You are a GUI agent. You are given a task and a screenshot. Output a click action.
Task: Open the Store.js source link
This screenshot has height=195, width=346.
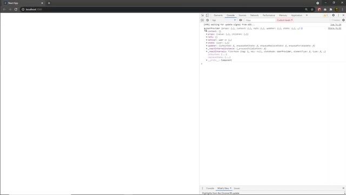tap(335, 28)
